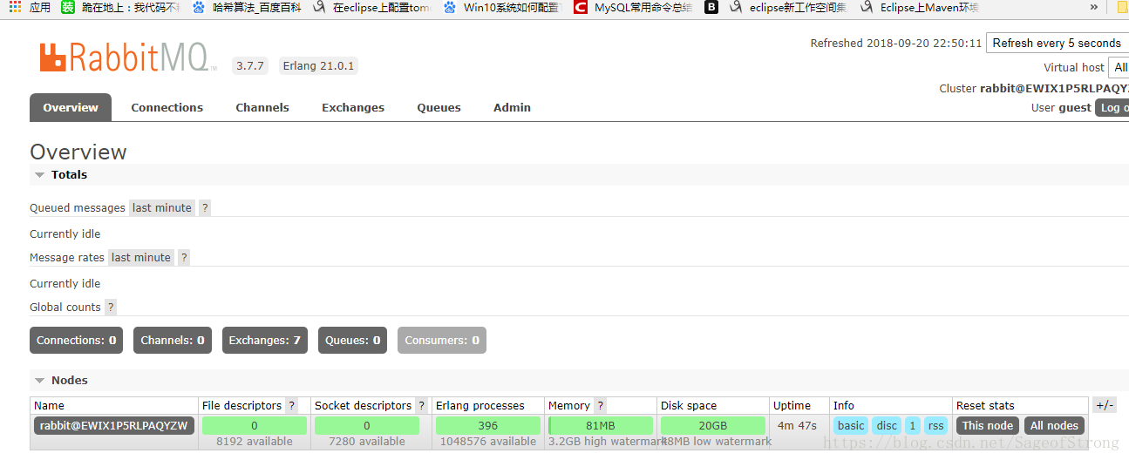The width and height of the screenshot is (1129, 460).
Task: Click the rss info tag
Action: 935,425
